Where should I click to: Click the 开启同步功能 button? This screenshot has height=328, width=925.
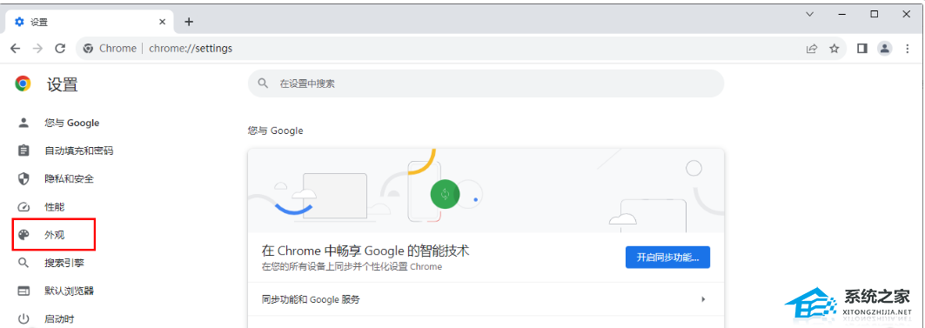(667, 258)
